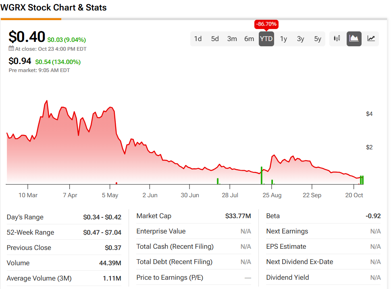Click the pre-market price $0.94

click(x=20, y=61)
